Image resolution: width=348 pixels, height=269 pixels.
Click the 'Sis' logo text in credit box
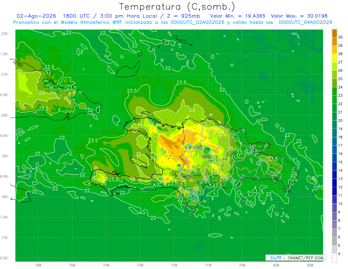[x=273, y=258]
